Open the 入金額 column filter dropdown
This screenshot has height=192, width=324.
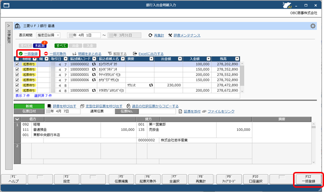(x=209, y=59)
